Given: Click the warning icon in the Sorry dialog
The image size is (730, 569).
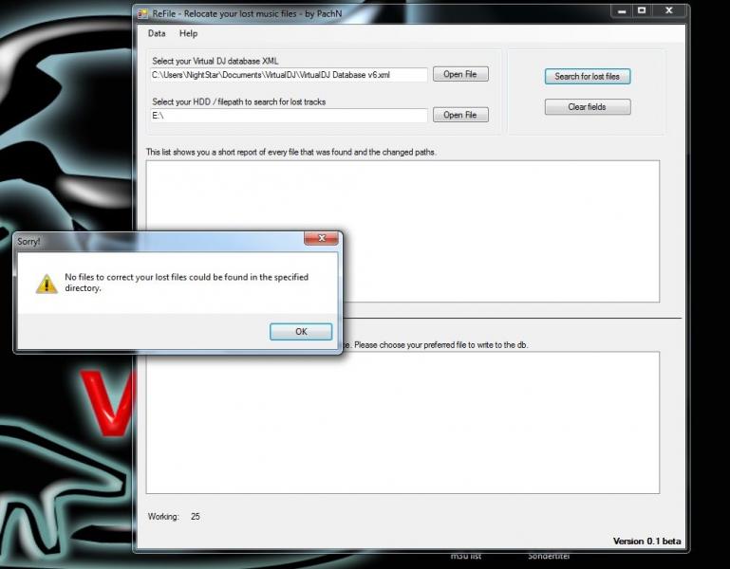Looking at the screenshot, I should click(x=47, y=284).
